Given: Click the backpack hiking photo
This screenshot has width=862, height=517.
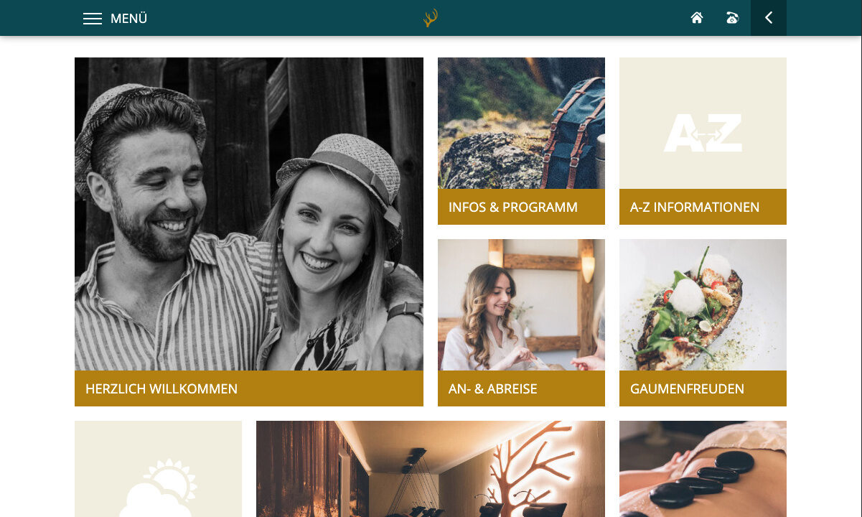Looking at the screenshot, I should 521,124.
